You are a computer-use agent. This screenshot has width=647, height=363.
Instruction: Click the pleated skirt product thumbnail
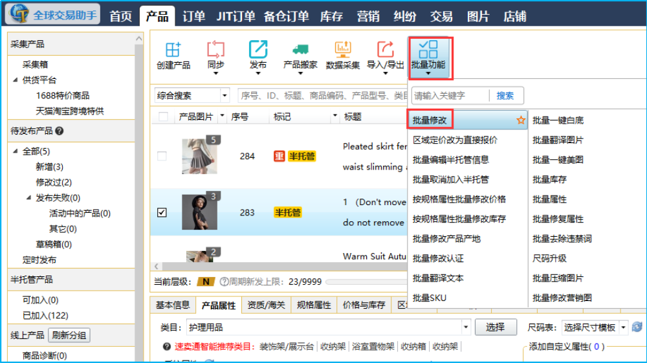199,157
